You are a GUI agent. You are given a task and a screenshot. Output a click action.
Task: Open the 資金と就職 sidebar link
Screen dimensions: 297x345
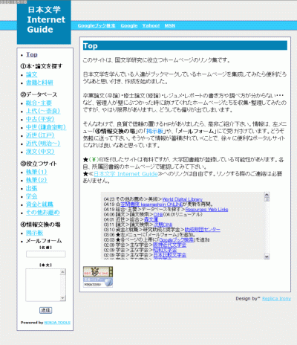pos(39,204)
